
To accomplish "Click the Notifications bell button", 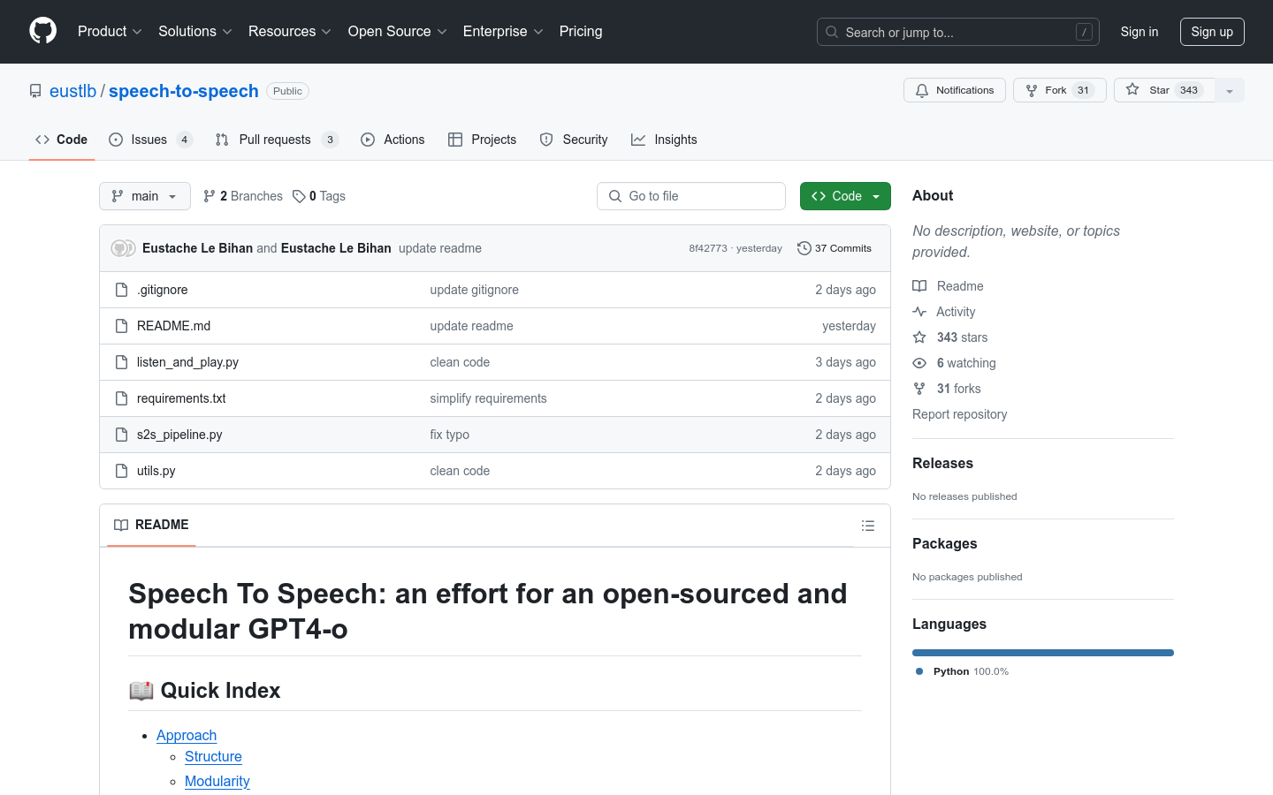I will coord(955,90).
